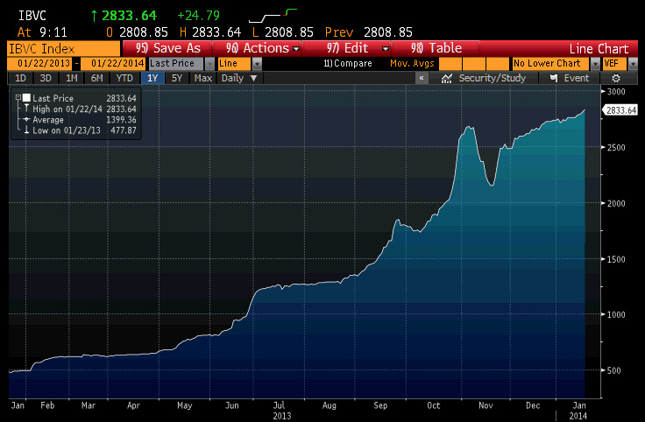The height and width of the screenshot is (422, 645).
Task: Click the third moving average input box
Action: click(x=498, y=64)
